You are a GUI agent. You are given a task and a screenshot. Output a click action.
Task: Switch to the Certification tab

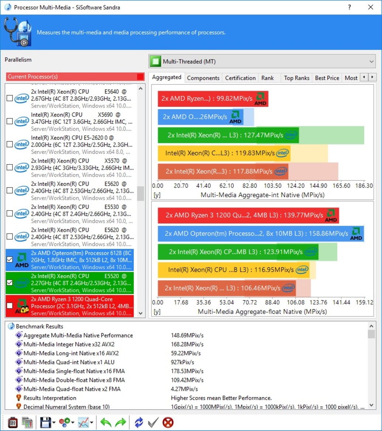click(x=240, y=78)
